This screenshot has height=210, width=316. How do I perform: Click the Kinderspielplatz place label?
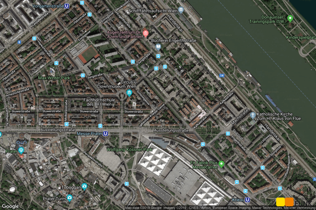point(300,37)
